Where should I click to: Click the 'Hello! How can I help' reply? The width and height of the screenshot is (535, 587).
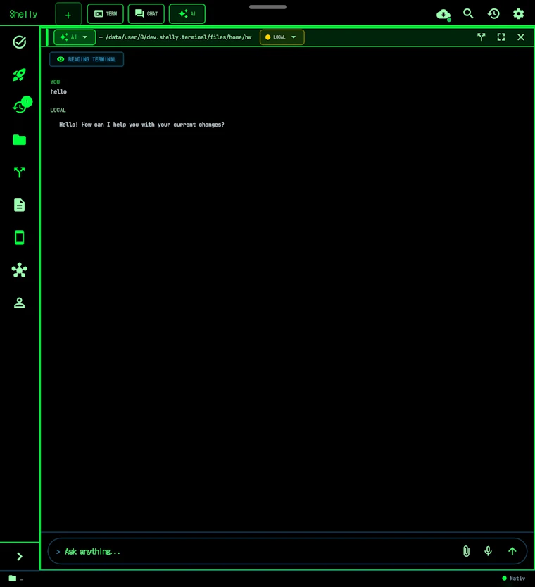[141, 125]
